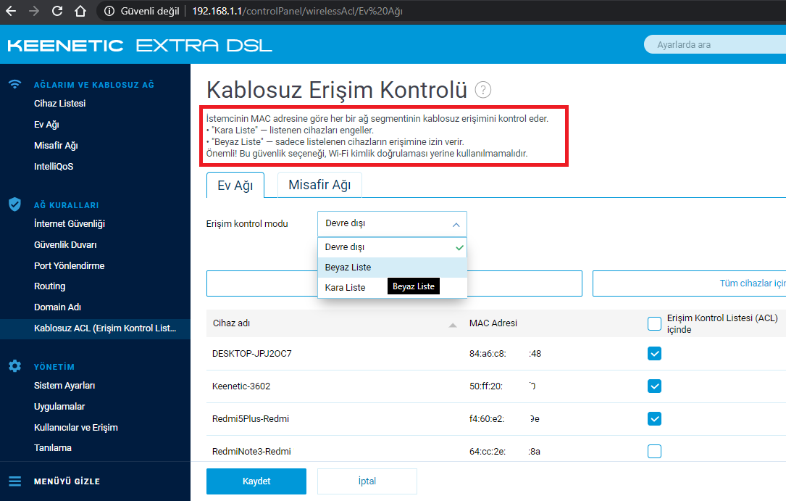Click Menüyü Gizle to hide menu

click(67, 481)
